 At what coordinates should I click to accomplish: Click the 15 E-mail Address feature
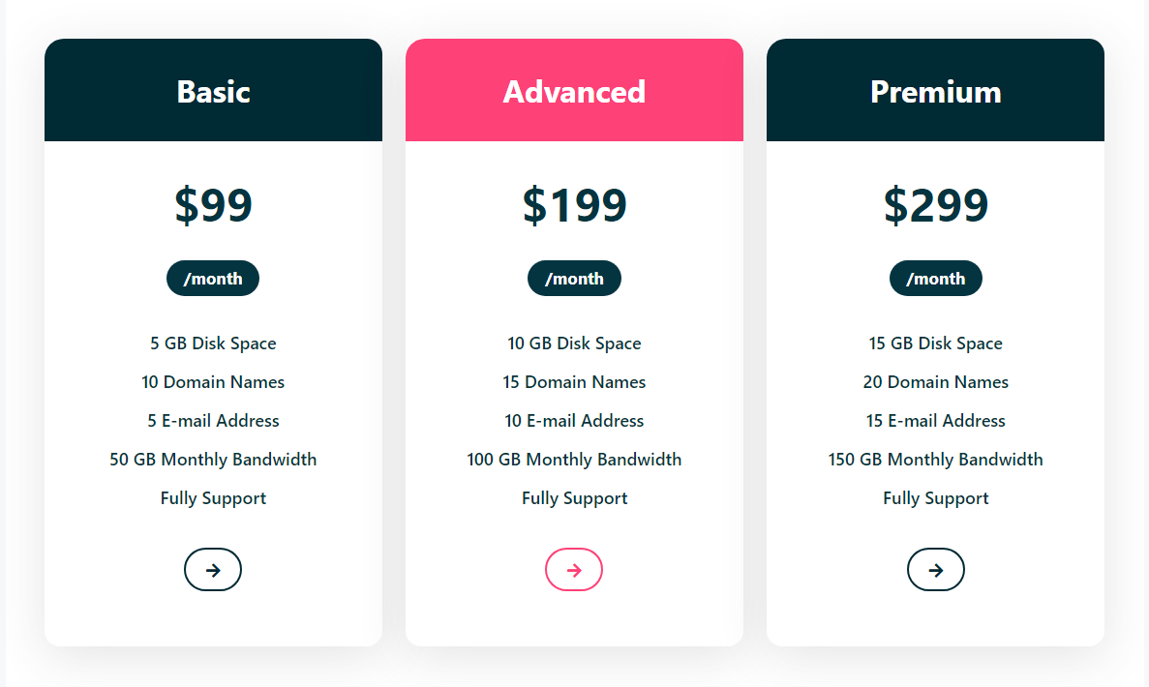tap(936, 421)
